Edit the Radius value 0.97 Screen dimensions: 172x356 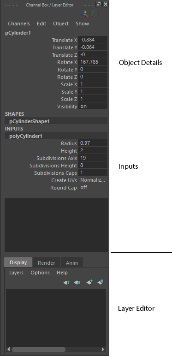point(93,143)
